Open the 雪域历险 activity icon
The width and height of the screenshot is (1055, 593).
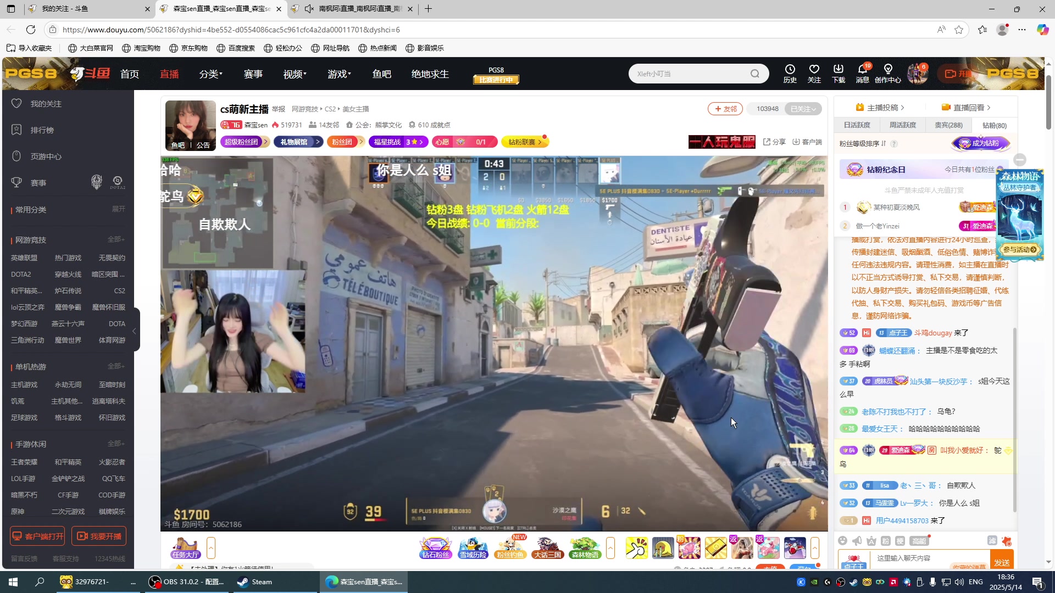[x=473, y=548]
